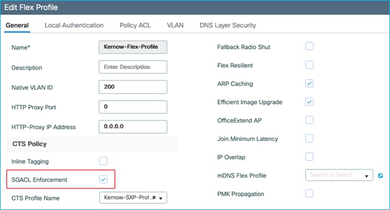This screenshot has height=210, width=390.
Task: Select the VLAN tab
Action: coord(175,25)
